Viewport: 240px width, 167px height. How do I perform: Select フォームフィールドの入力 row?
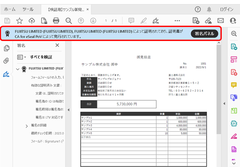click(47, 77)
